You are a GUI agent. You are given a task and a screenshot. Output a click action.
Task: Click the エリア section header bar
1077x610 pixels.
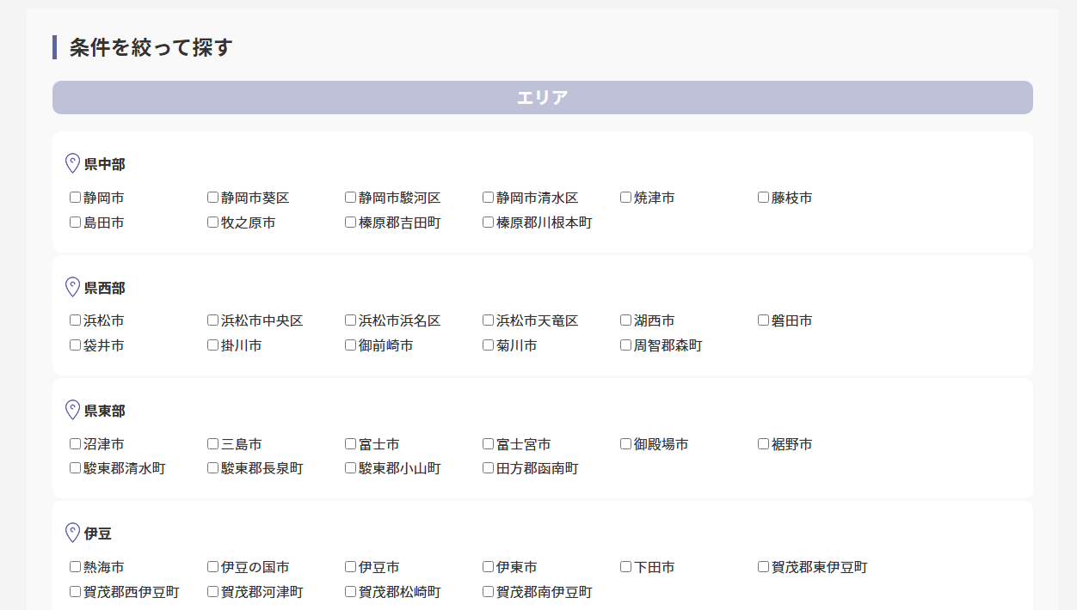(542, 98)
